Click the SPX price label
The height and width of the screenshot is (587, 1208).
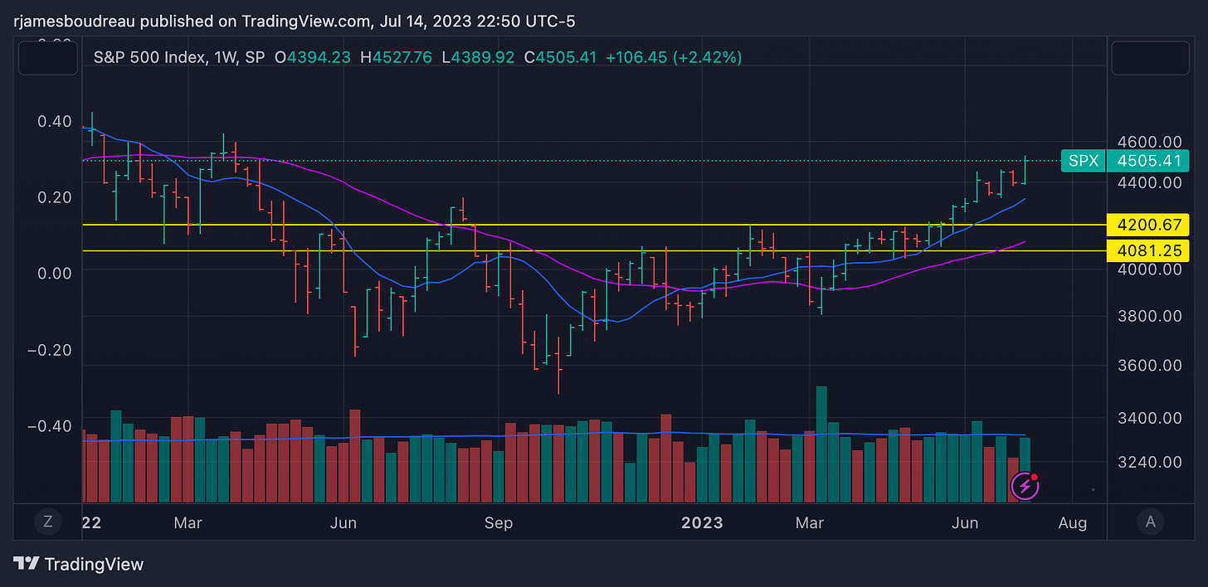1084,161
